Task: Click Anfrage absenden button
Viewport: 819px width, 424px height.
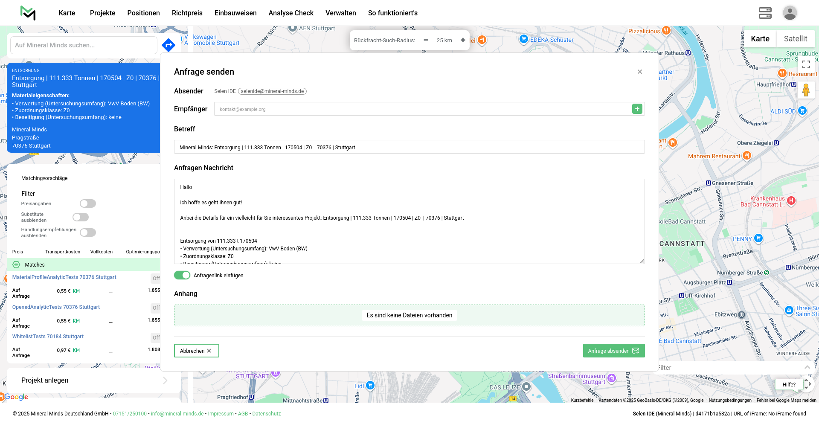Action: pos(613,351)
